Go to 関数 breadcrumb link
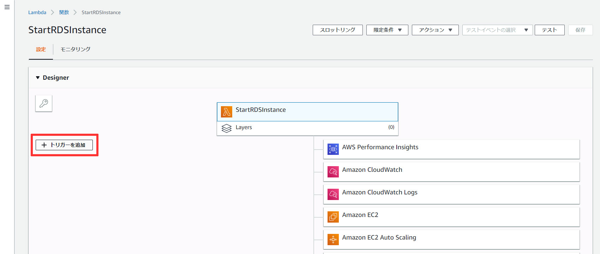 point(64,12)
